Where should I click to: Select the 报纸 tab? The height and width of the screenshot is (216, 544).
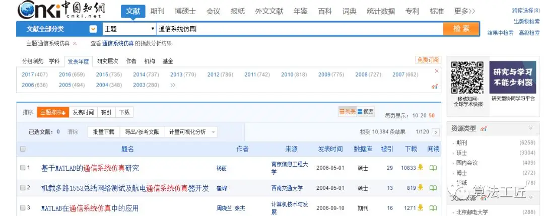click(x=238, y=12)
